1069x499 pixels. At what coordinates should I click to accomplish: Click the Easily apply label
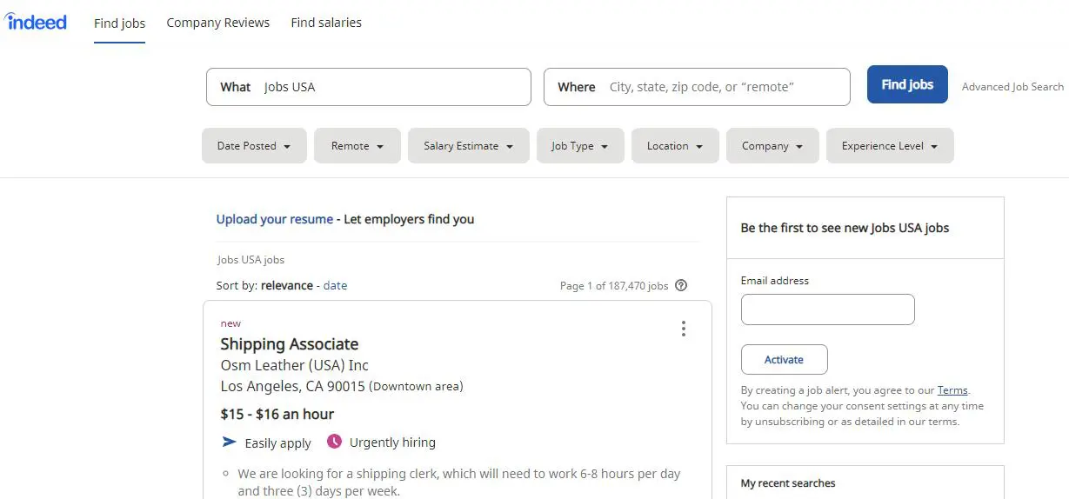(277, 443)
